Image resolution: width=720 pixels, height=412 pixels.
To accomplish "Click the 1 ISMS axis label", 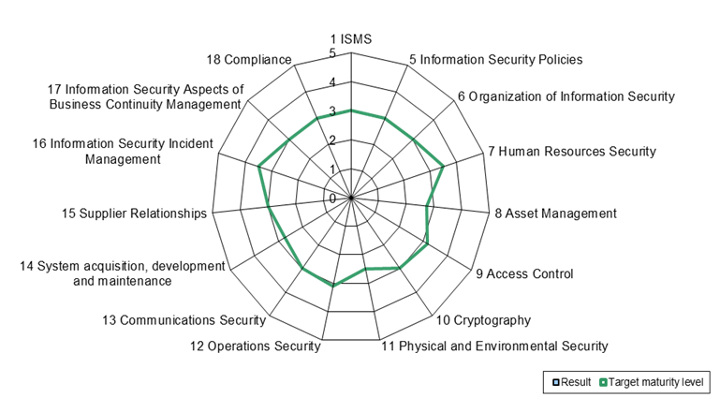I will coord(351,39).
